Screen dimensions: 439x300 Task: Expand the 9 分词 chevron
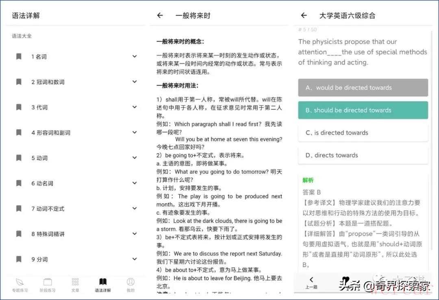coord(135,259)
